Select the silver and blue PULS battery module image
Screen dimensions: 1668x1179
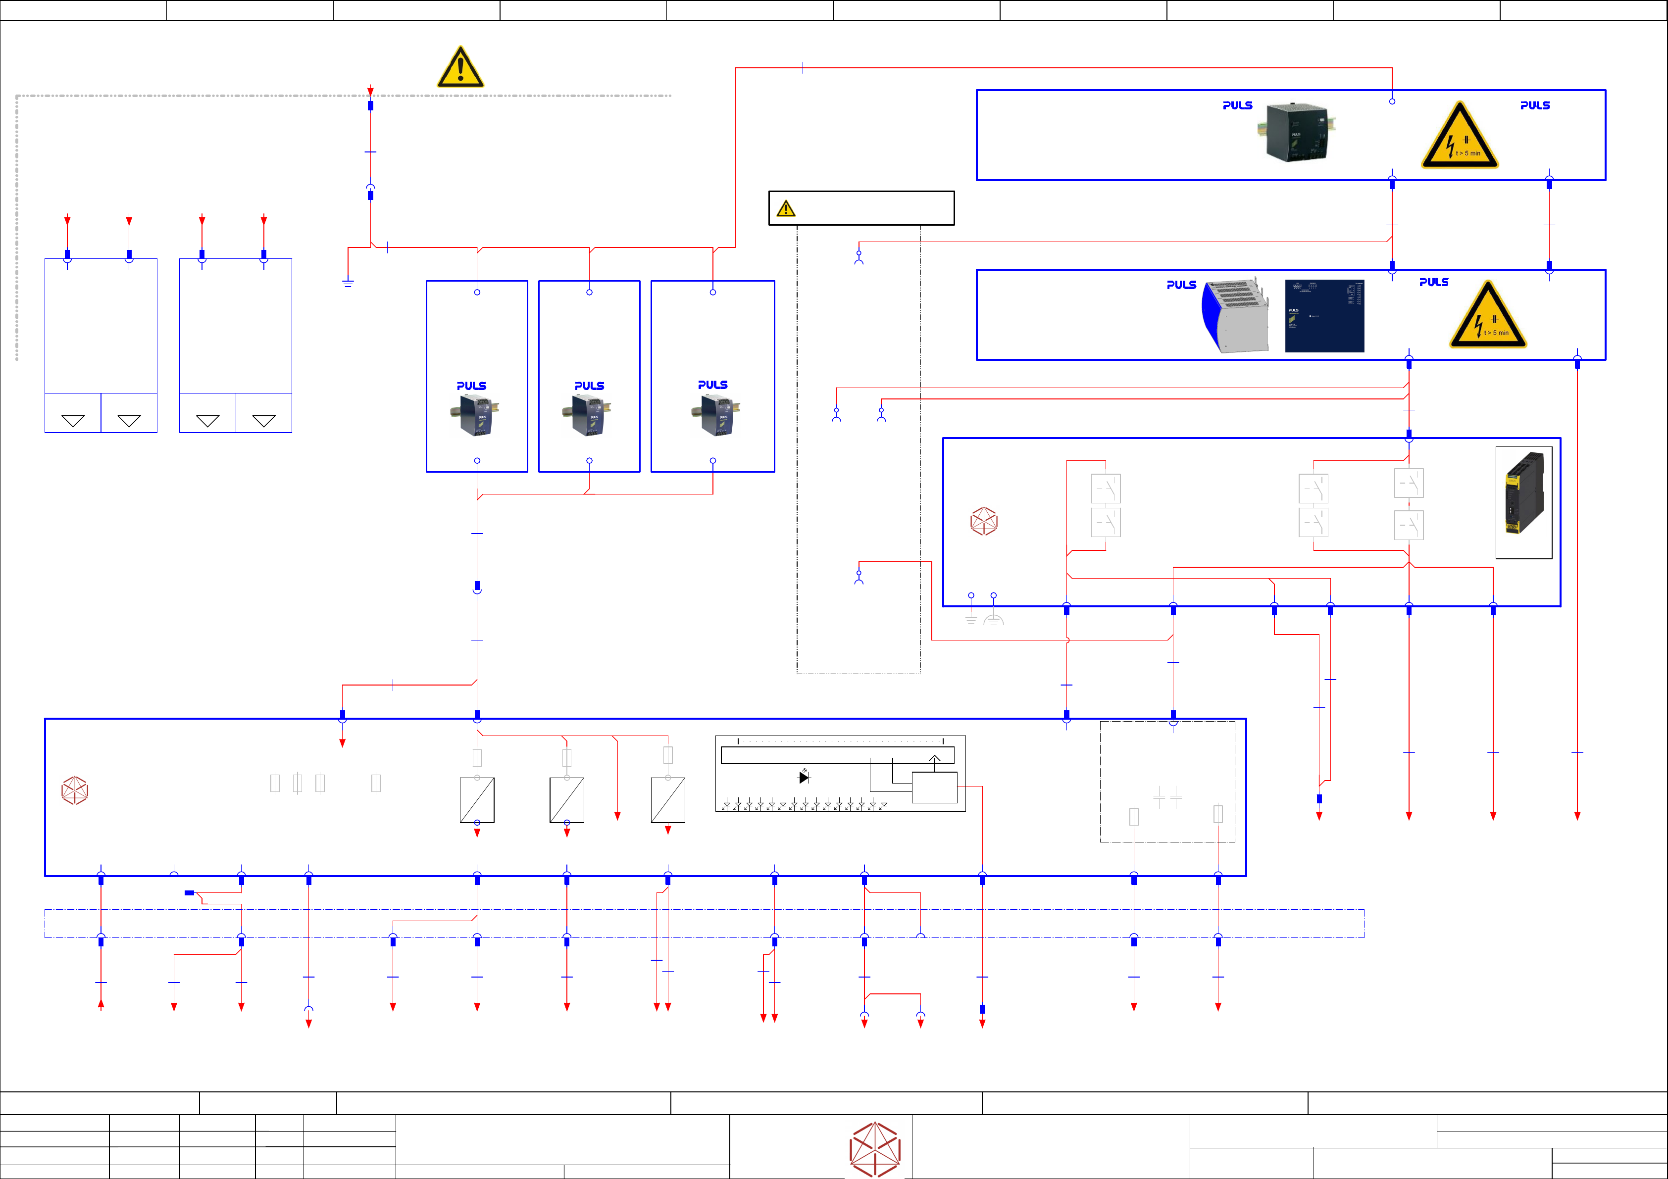click(1235, 316)
